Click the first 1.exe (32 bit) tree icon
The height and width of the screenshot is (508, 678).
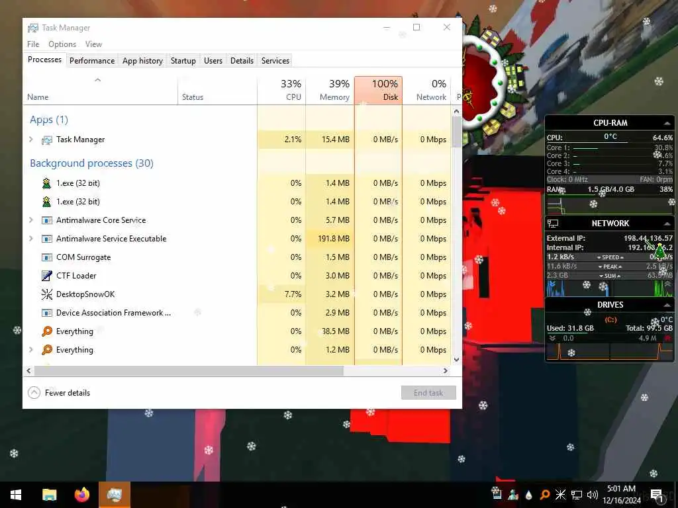(47, 183)
